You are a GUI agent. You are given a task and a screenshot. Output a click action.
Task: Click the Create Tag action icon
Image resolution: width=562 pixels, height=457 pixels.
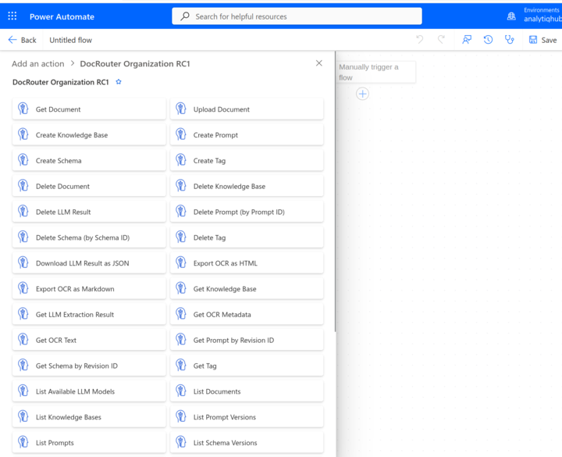[181, 160]
